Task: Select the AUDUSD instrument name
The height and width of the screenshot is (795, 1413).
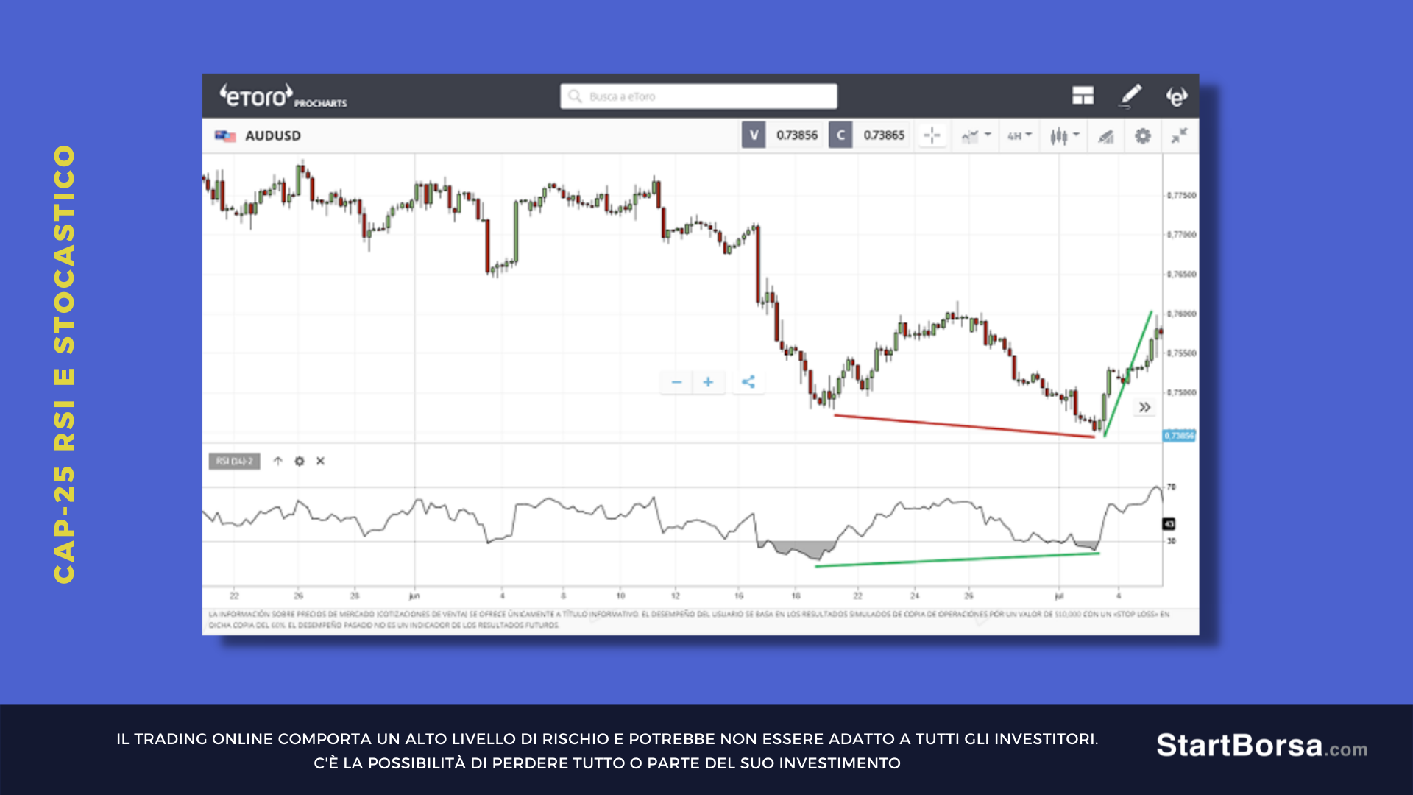Action: pos(273,136)
